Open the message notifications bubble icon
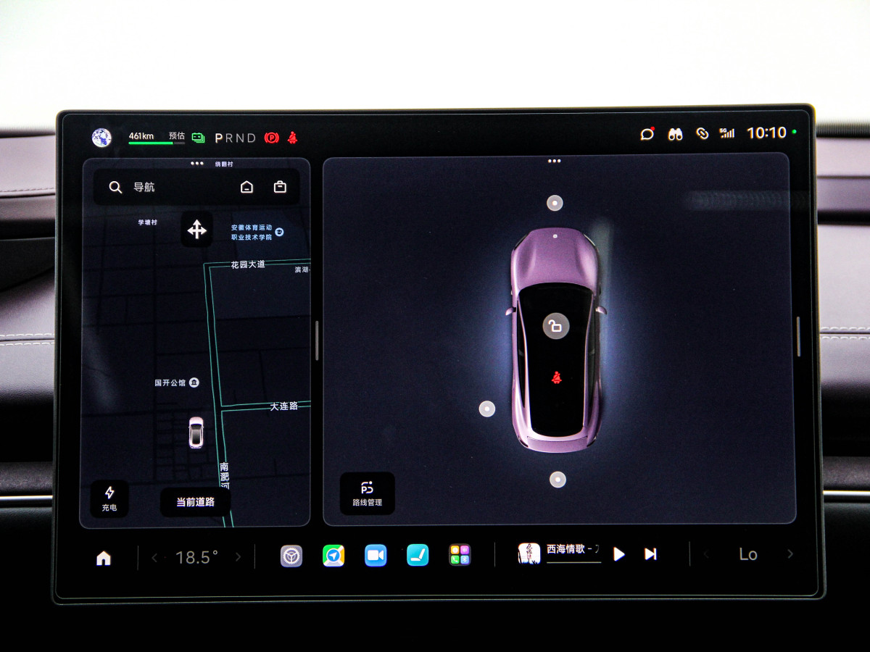 [x=647, y=134]
